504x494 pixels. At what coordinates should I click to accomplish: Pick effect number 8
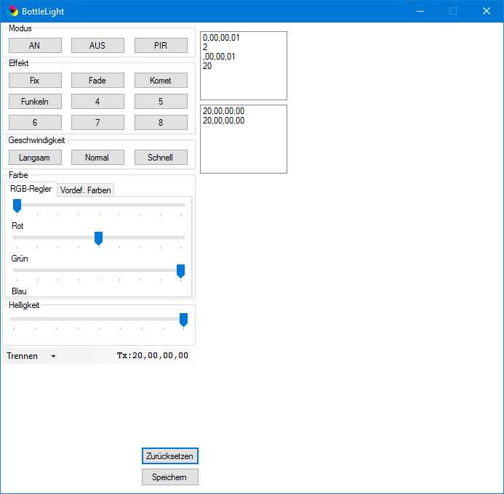161,122
